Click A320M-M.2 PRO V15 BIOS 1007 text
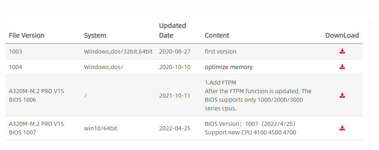This screenshot has width=379, height=150. 36,128
